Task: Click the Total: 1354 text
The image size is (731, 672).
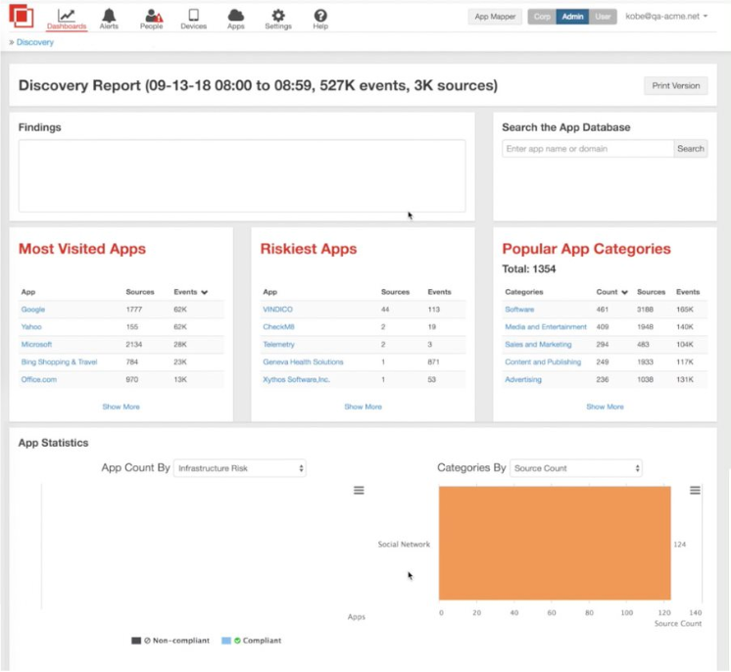Action: point(529,268)
